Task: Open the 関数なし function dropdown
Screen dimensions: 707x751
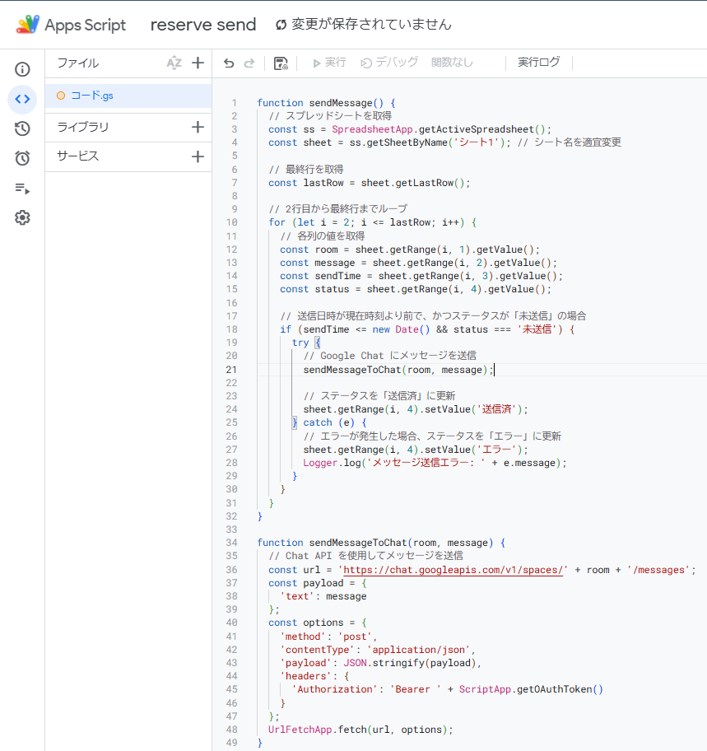Action: pos(452,63)
